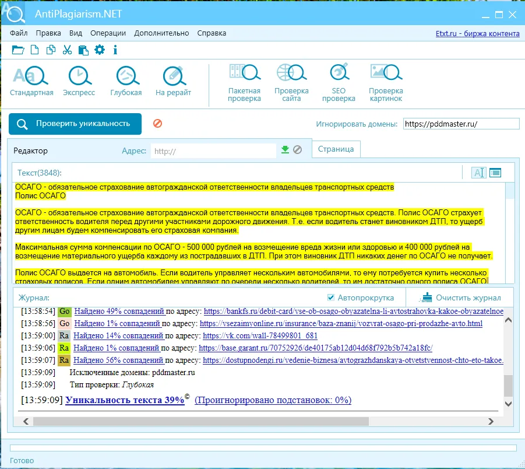Focus the Адрес http:// input field
Image resolution: width=525 pixels, height=469 pixels.
pos(213,151)
